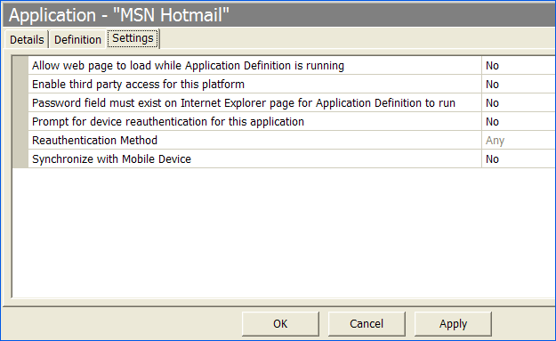Open the Definition tab

point(77,39)
